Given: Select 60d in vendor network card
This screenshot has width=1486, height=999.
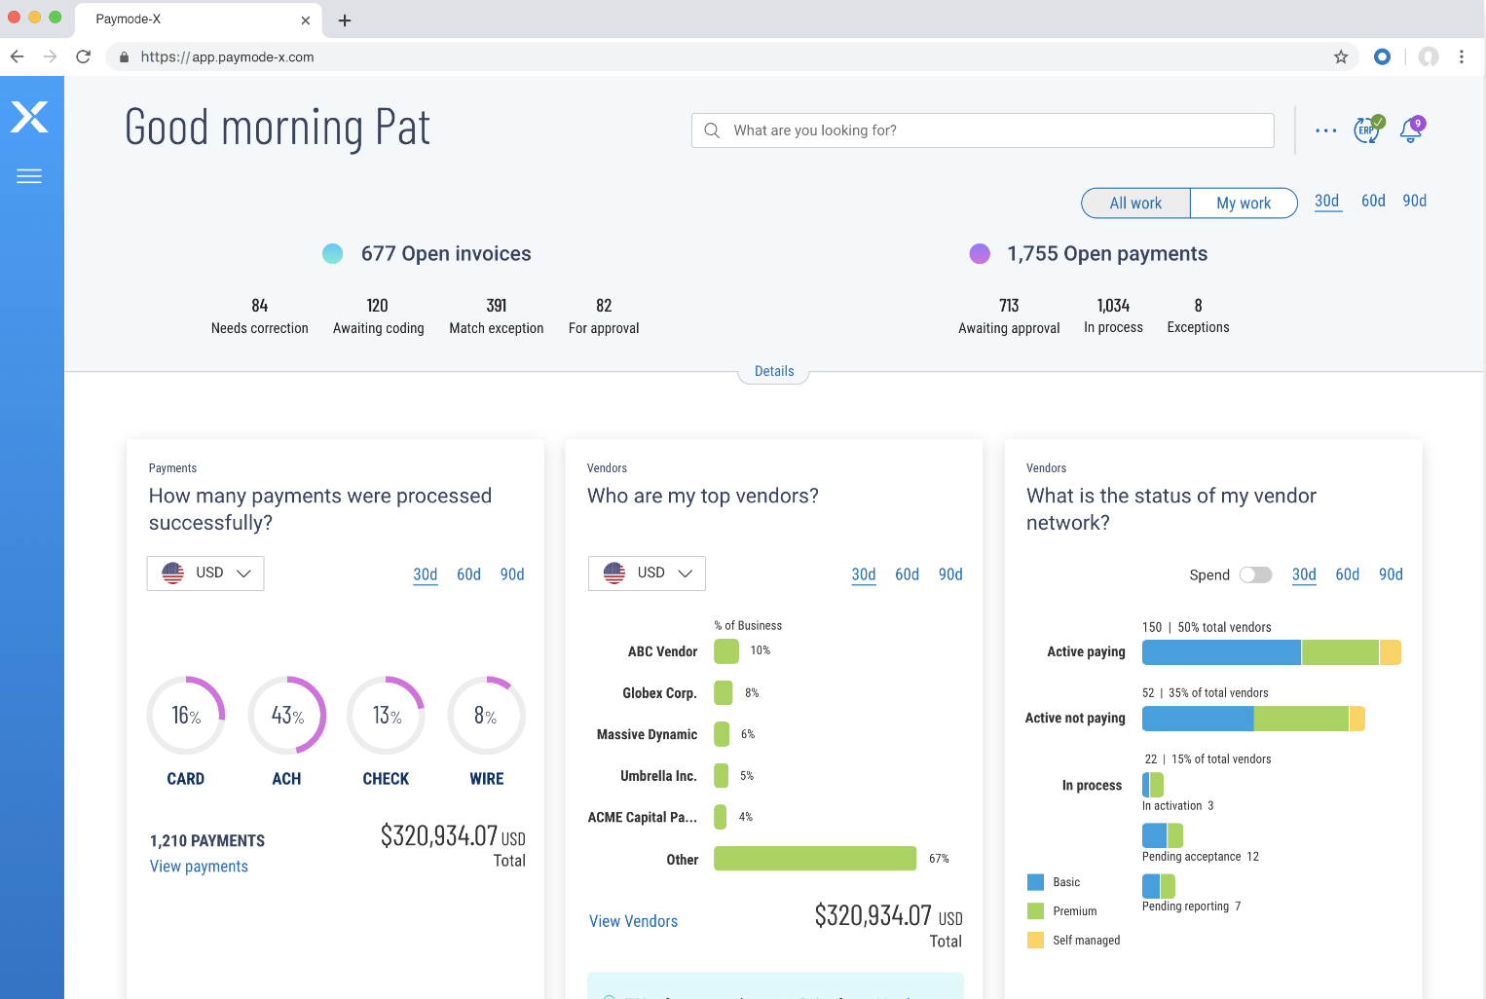Looking at the screenshot, I should [x=1347, y=574].
